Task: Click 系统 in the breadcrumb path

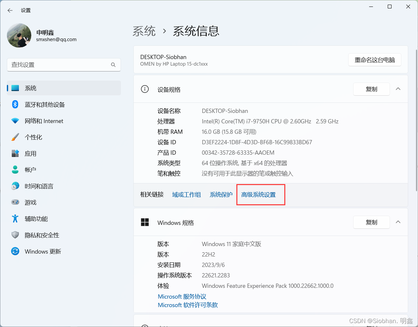Action: point(144,31)
